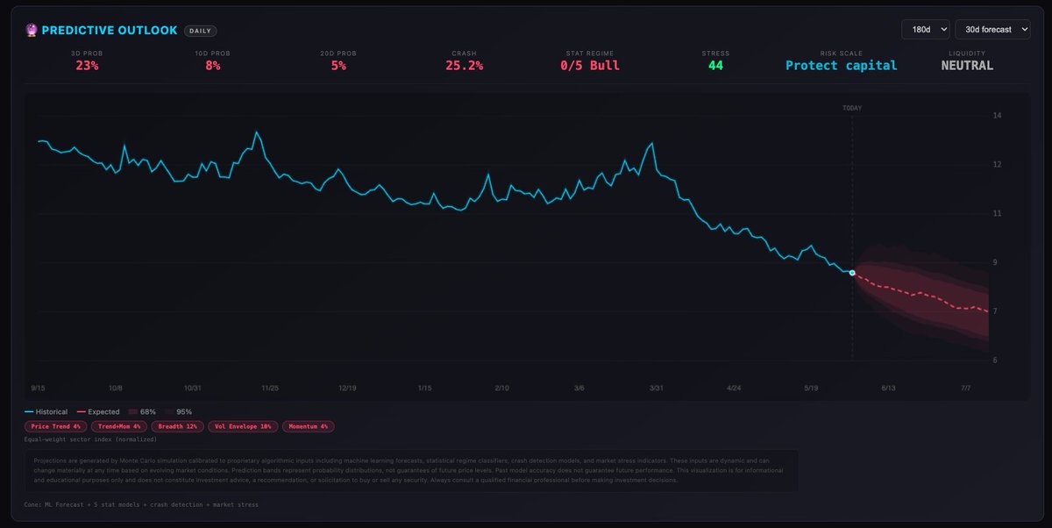Click the 9/15 date axis label
Viewport: 1052px width, 528px height.
39,388
